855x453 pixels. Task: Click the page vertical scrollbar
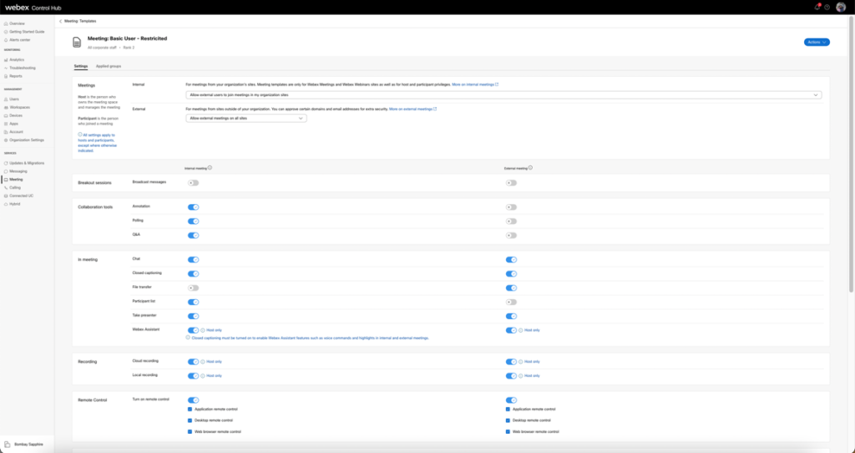(851, 153)
